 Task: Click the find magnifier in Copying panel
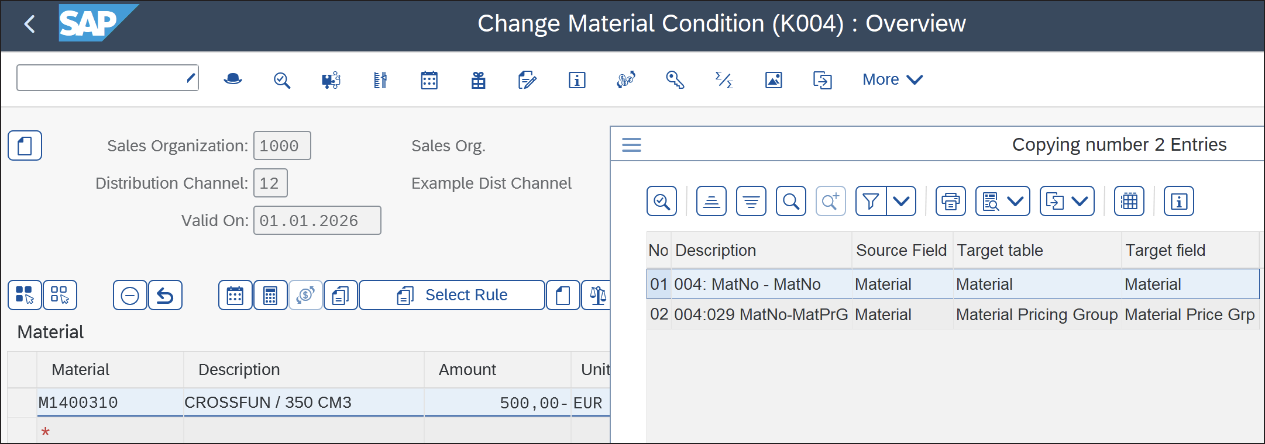tap(791, 202)
